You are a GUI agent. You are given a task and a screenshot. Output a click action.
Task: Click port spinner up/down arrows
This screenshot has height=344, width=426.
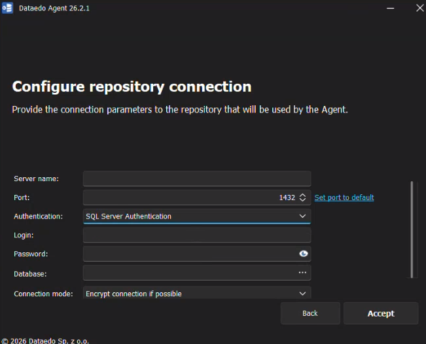[x=302, y=198]
